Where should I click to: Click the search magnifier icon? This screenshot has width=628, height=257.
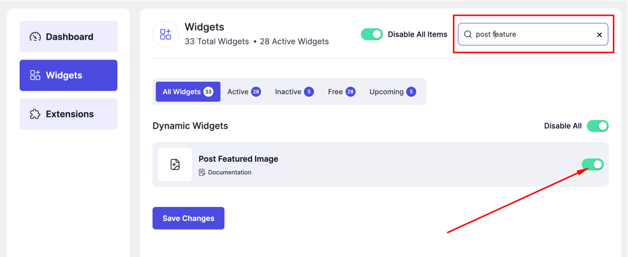tap(468, 35)
